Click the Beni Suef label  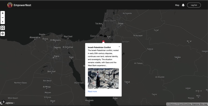point(51,71)
